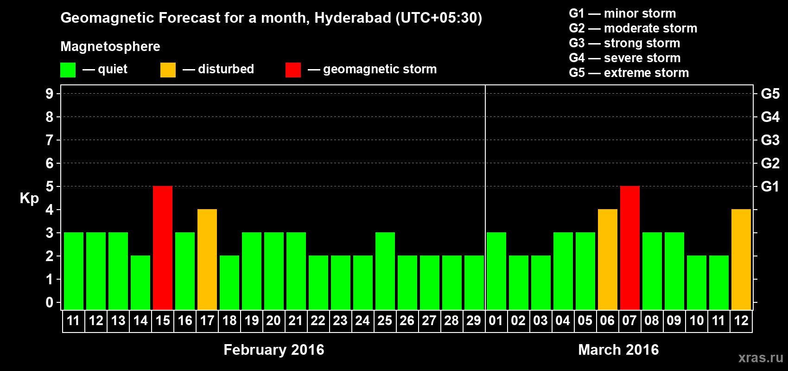This screenshot has height=371, width=788.
Task: Click 'G4 — severe storm' legend text
Action: point(625,58)
